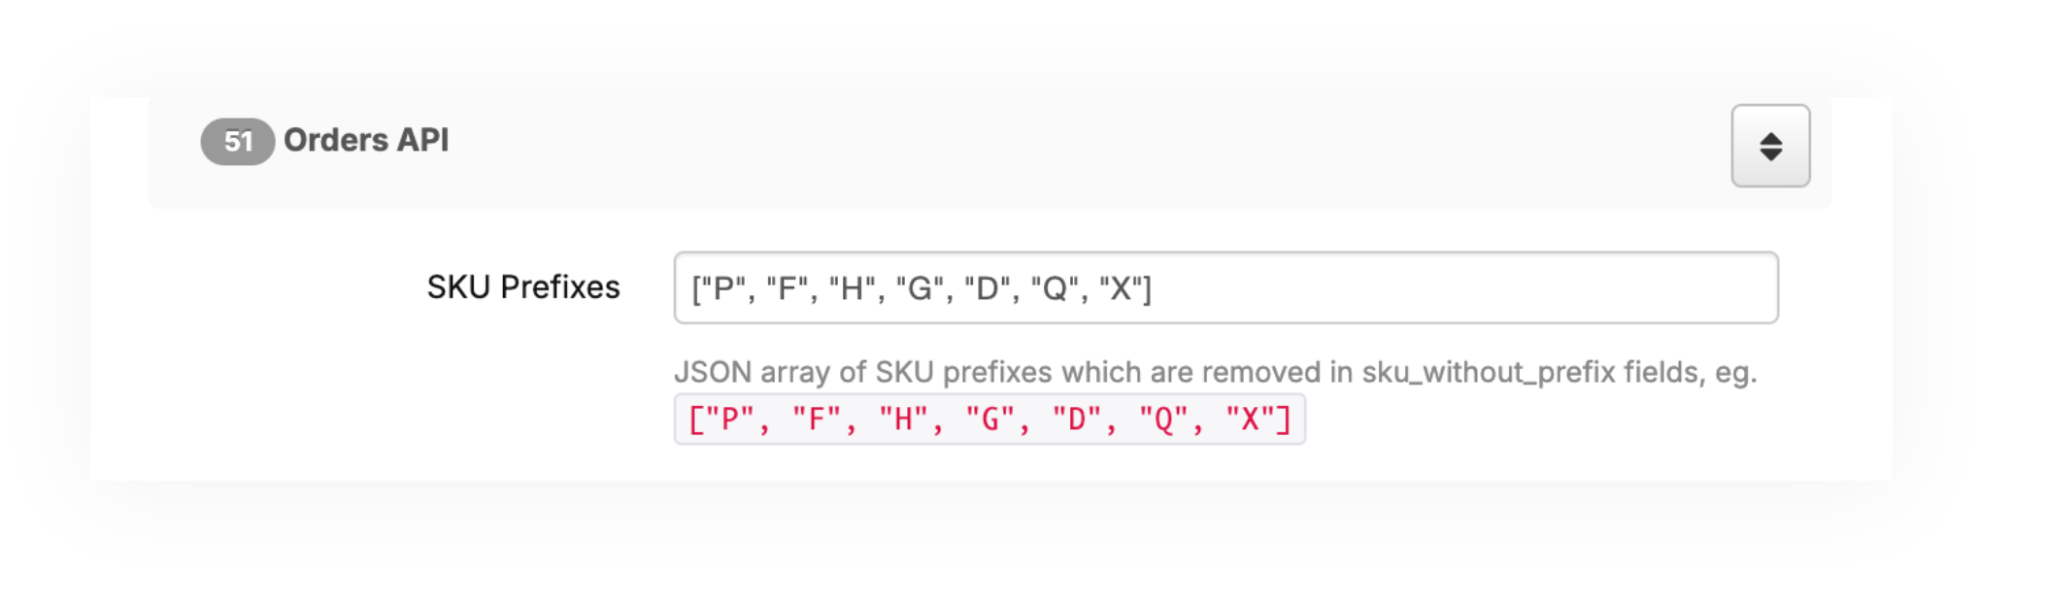
Task: Click the Orders API section title
Action: pos(366,141)
